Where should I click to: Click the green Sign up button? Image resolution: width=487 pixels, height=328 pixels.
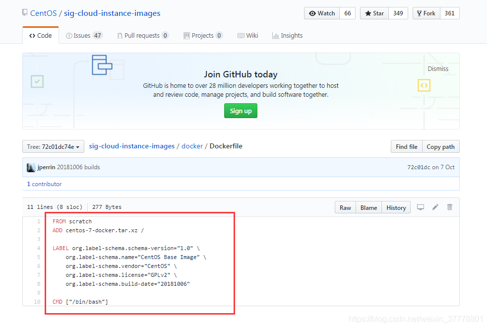pos(241,111)
